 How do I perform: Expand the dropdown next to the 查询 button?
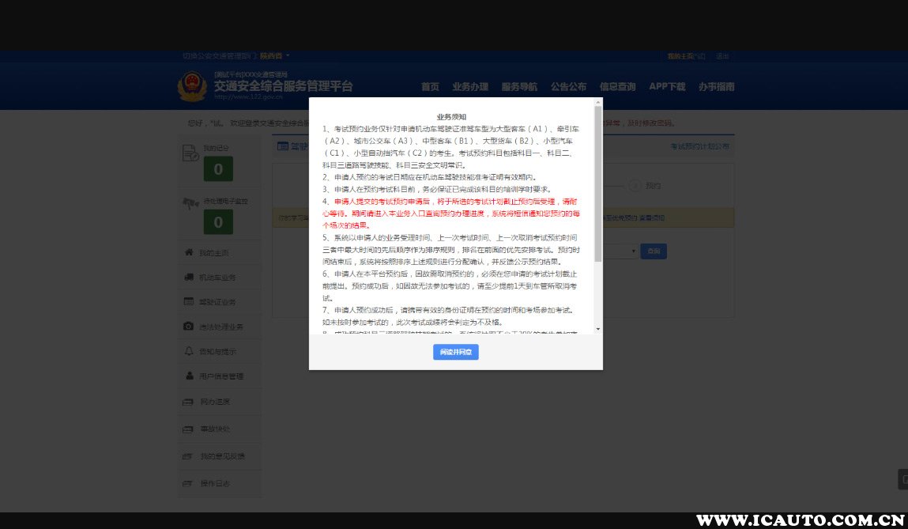(633, 251)
